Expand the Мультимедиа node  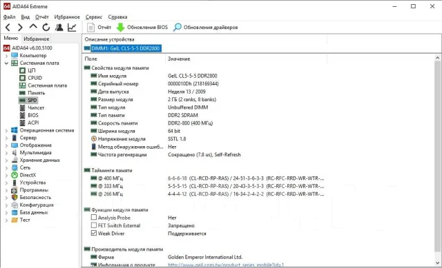pyautogui.click(x=6, y=153)
